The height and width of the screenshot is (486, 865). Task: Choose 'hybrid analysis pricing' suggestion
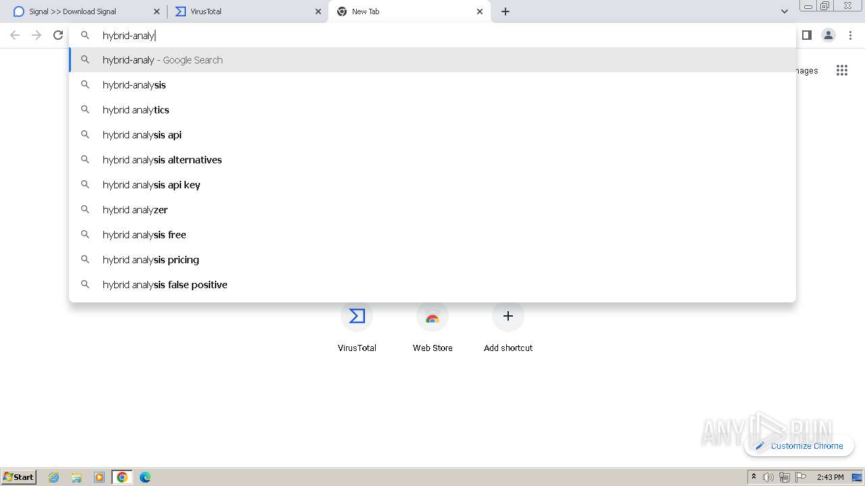(432, 260)
